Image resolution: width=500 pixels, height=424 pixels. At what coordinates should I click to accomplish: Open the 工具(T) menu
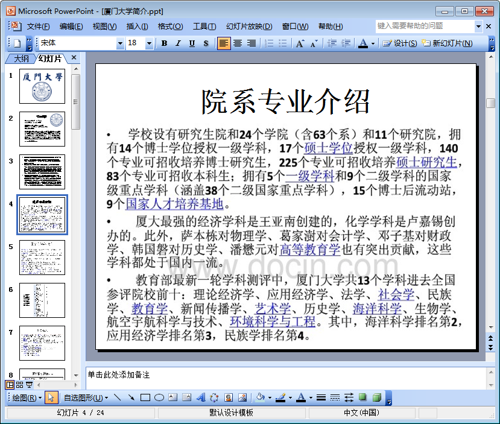(x=204, y=27)
